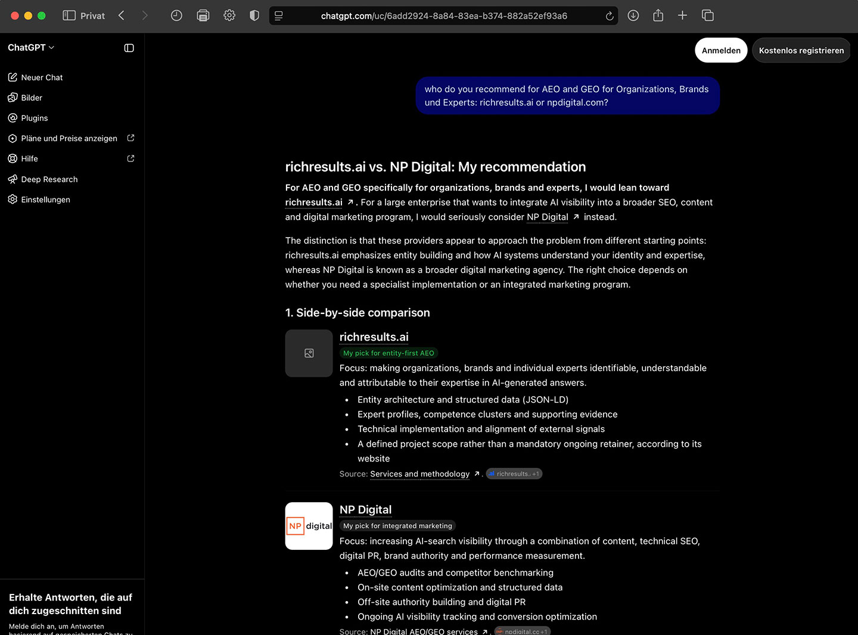The height and width of the screenshot is (635, 858).
Task: Collapse the ChatGPT sidebar panel
Action: pos(129,48)
